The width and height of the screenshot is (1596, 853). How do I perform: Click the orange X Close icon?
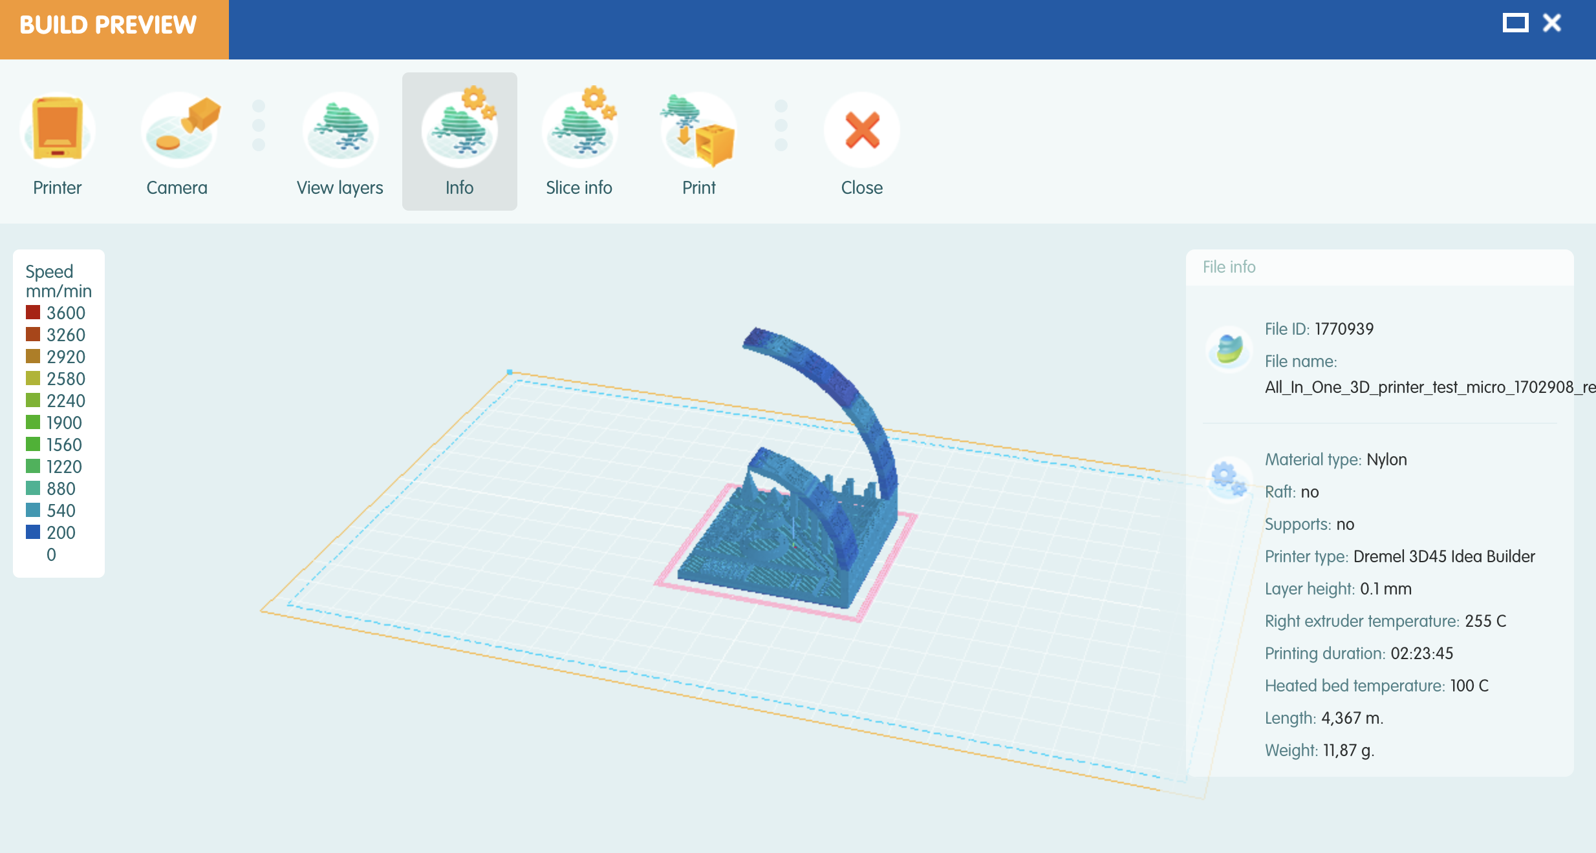point(861,131)
